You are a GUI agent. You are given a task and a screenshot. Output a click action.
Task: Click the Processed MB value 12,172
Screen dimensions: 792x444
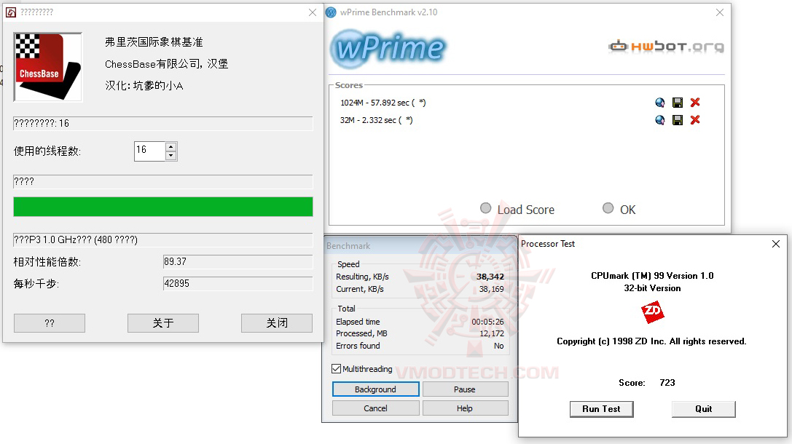pos(492,333)
